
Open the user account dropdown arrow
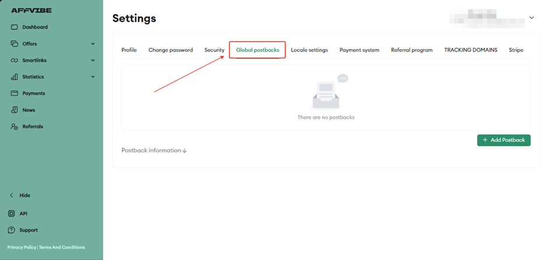(x=531, y=18)
